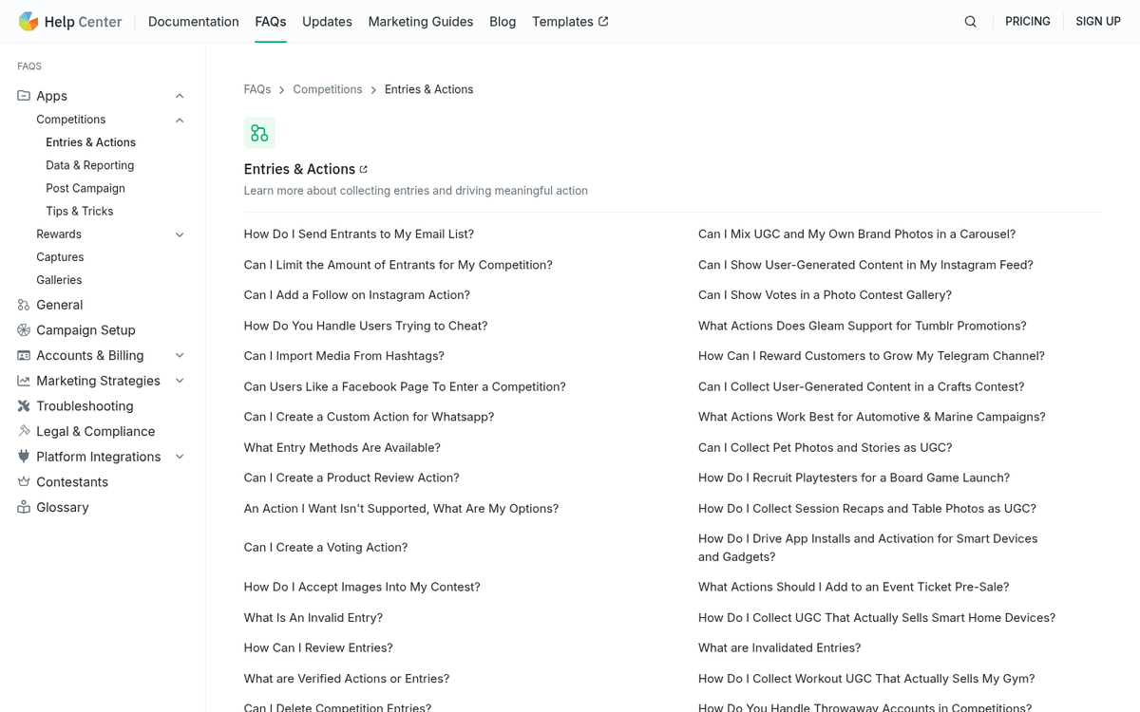Viewport: 1140px width, 712px height.
Task: Click the Help Center logo icon
Action: (28, 22)
